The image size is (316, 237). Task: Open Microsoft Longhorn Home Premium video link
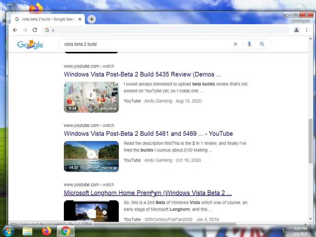(148, 193)
